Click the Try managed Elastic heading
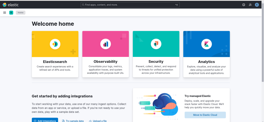Screen dimensions: 264x122 click(198, 96)
